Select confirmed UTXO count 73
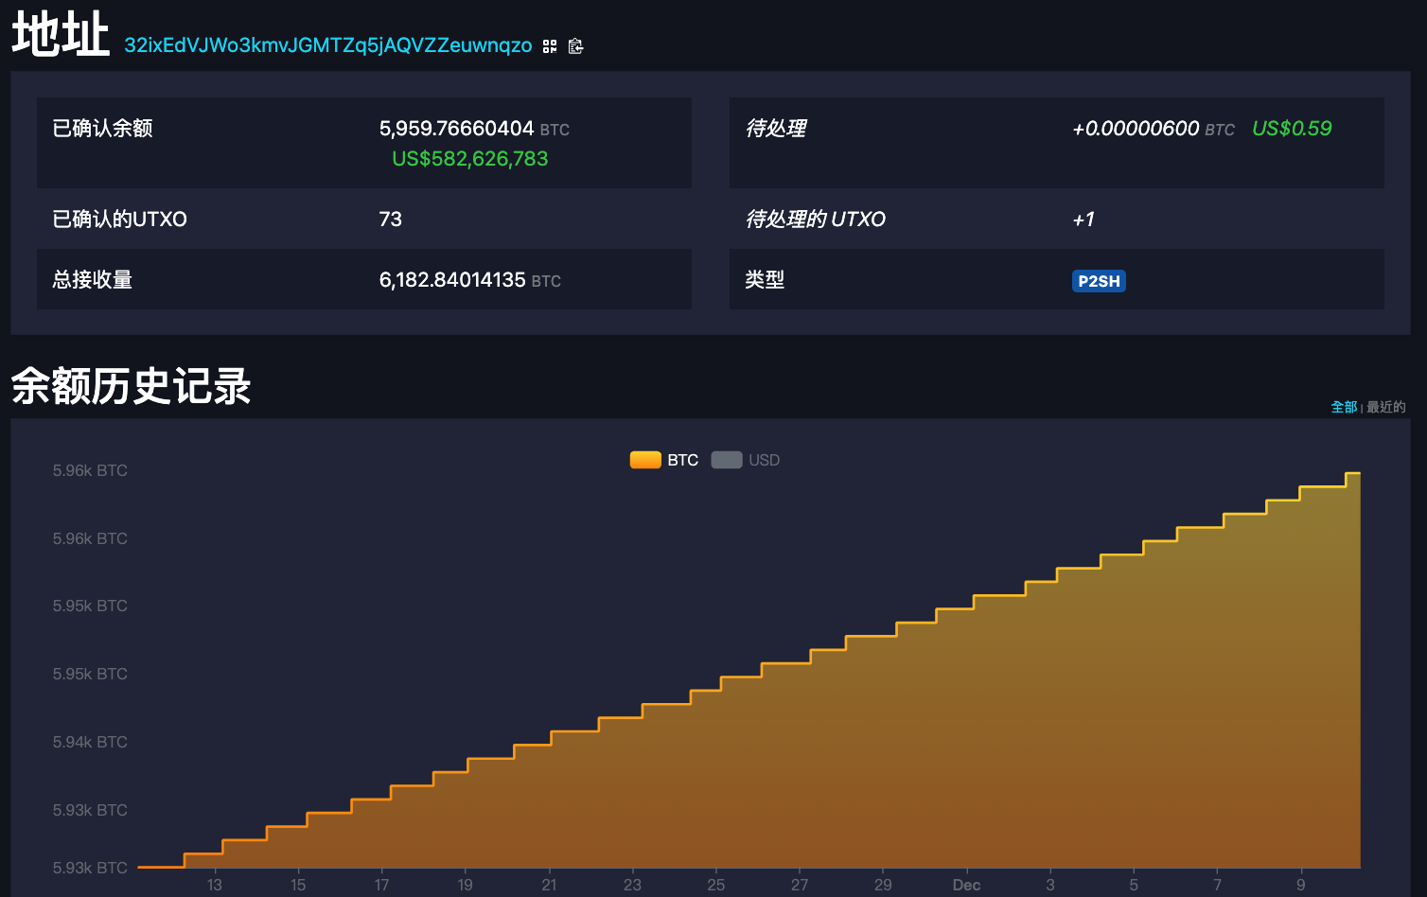The width and height of the screenshot is (1427, 897). click(390, 220)
